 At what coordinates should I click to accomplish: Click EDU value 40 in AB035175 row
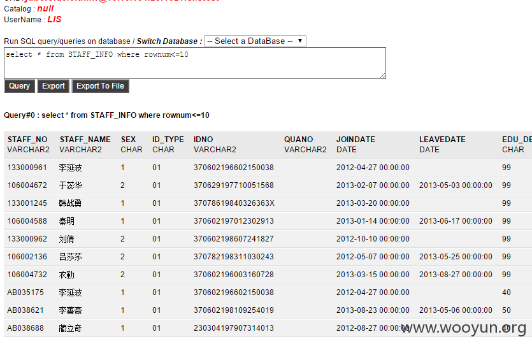tap(507, 292)
